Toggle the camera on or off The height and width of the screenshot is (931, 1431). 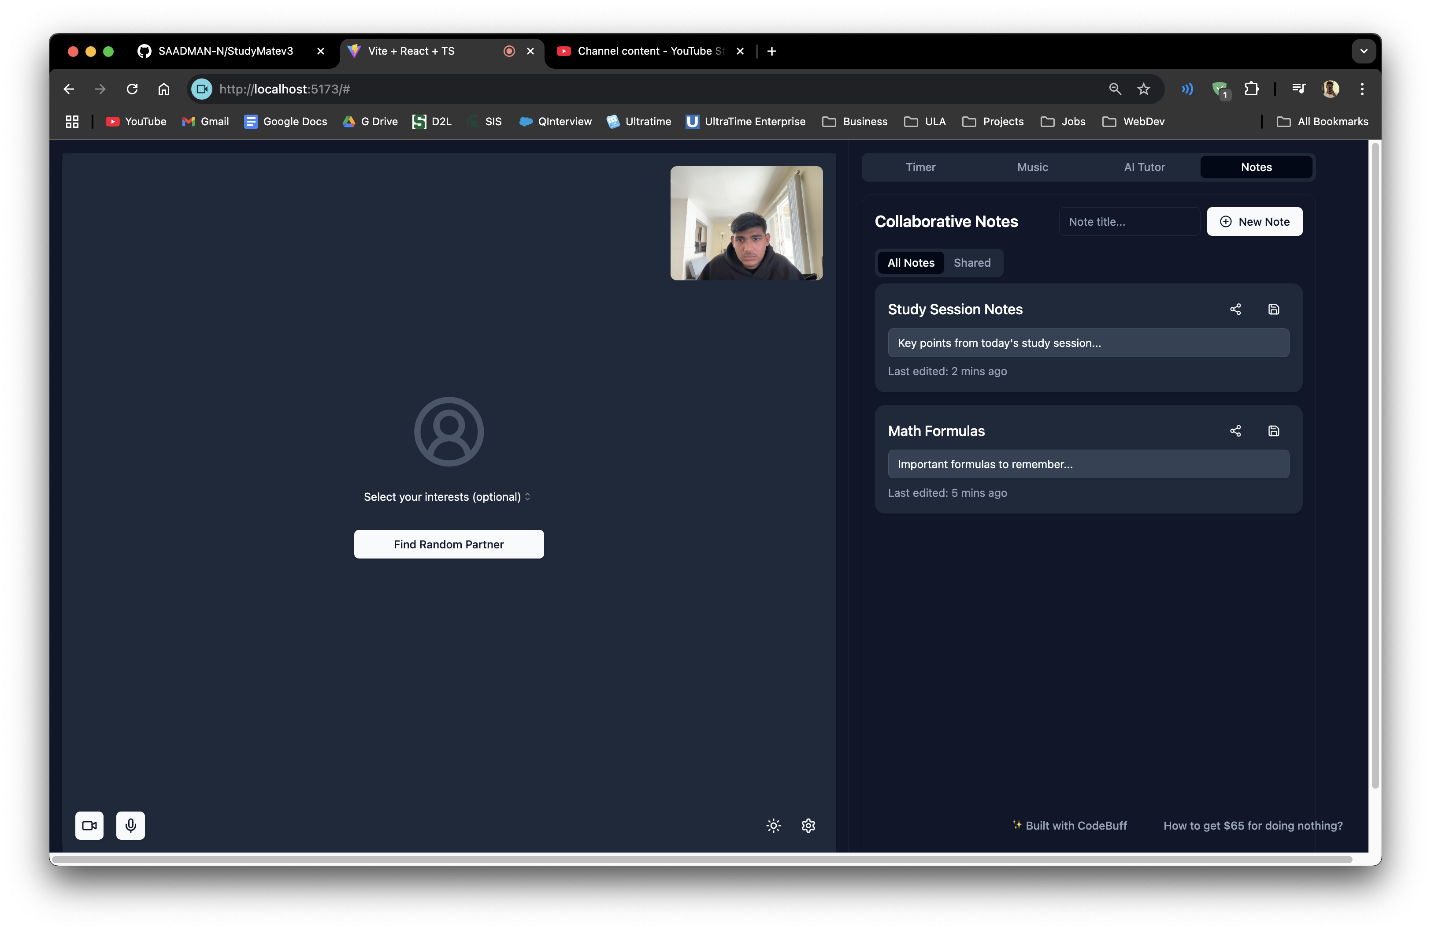(89, 825)
